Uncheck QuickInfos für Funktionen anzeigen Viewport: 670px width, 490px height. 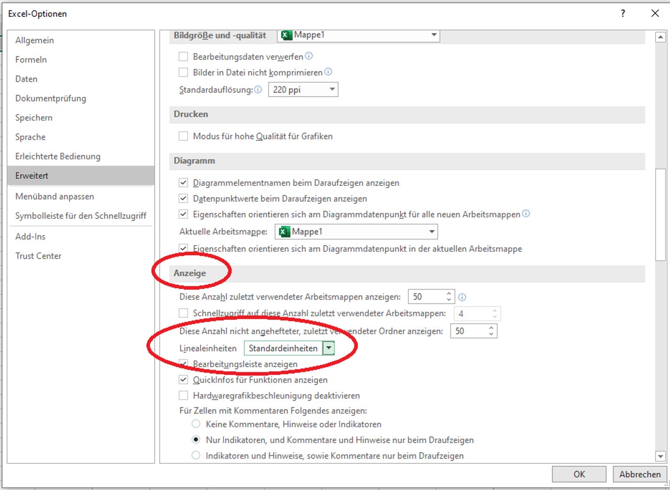click(183, 380)
